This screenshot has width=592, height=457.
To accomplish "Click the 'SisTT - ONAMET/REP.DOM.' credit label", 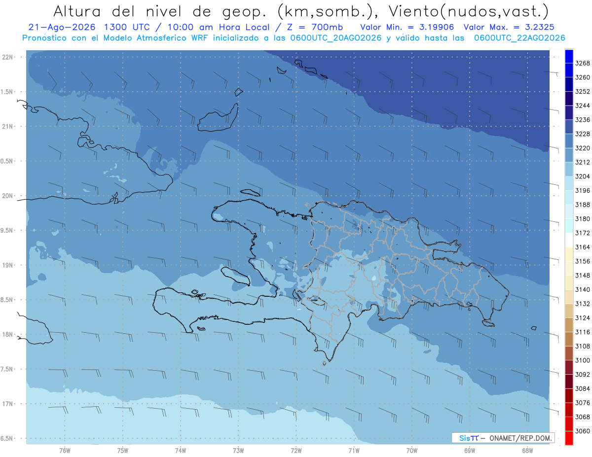I will (502, 438).
